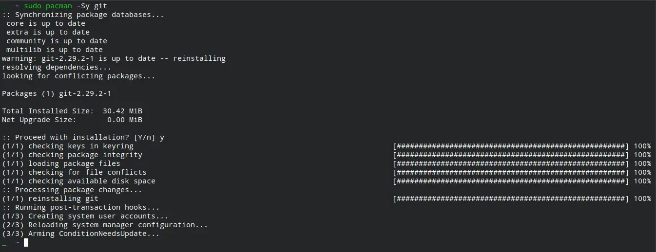Screen dimensions: 656x252
Task: Click the progress bar for checking available disk space
Action: click(511, 181)
